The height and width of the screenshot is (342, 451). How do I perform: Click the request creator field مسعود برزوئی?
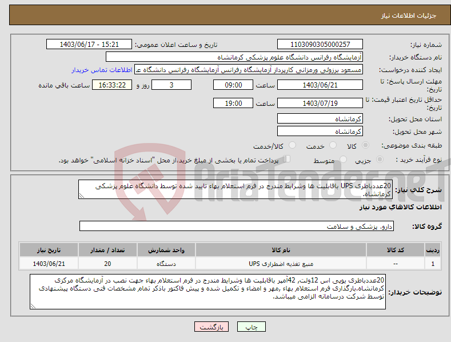click(x=249, y=70)
